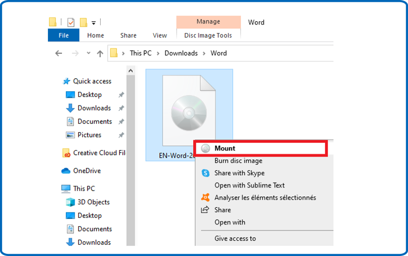Expand the chevron after Downloads breadcrumb
Screen dimensions: 408x256
(204, 53)
